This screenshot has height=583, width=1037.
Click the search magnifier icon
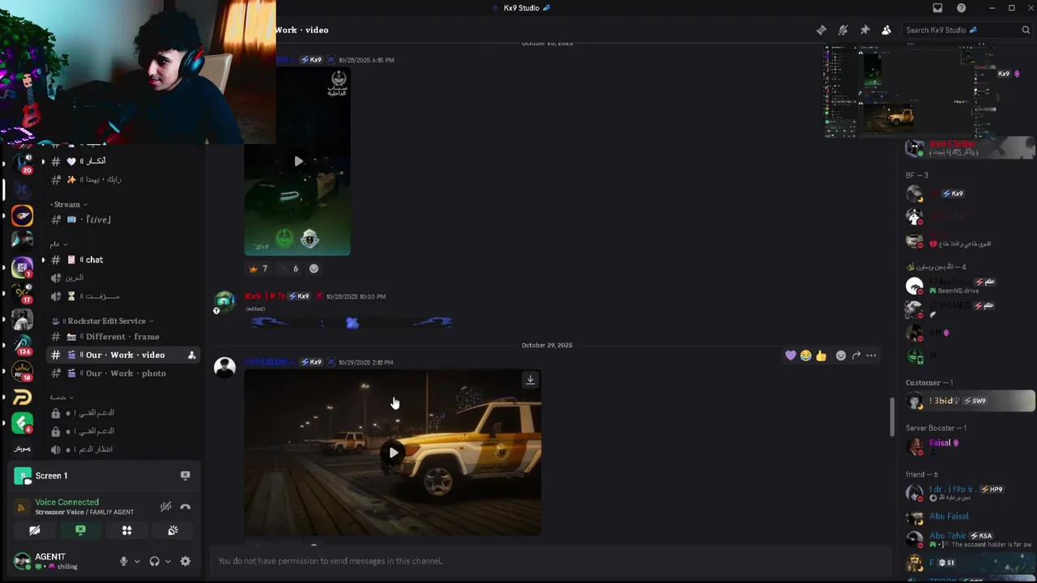coord(1026,30)
